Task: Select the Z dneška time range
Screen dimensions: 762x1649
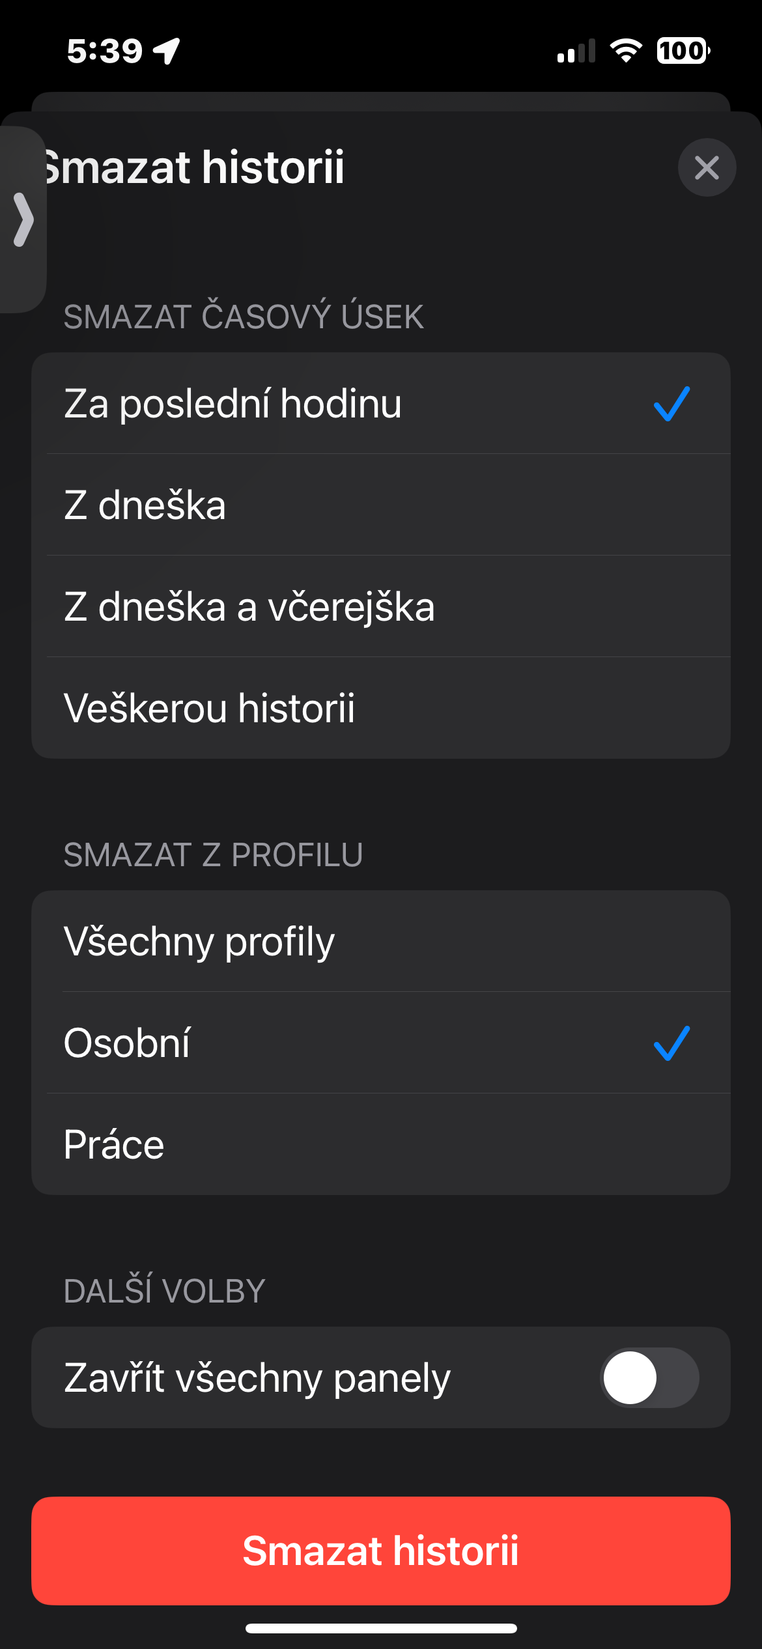Action: [381, 505]
